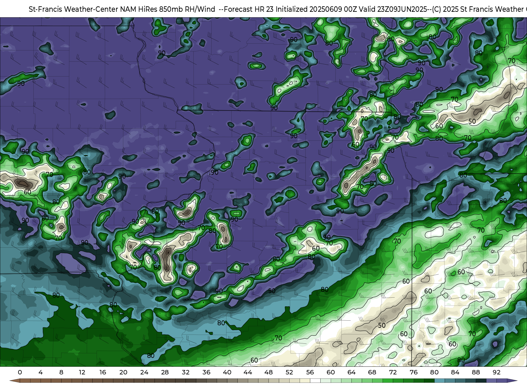
Task: Click the colorbar scale label "20"
Action: point(124,372)
